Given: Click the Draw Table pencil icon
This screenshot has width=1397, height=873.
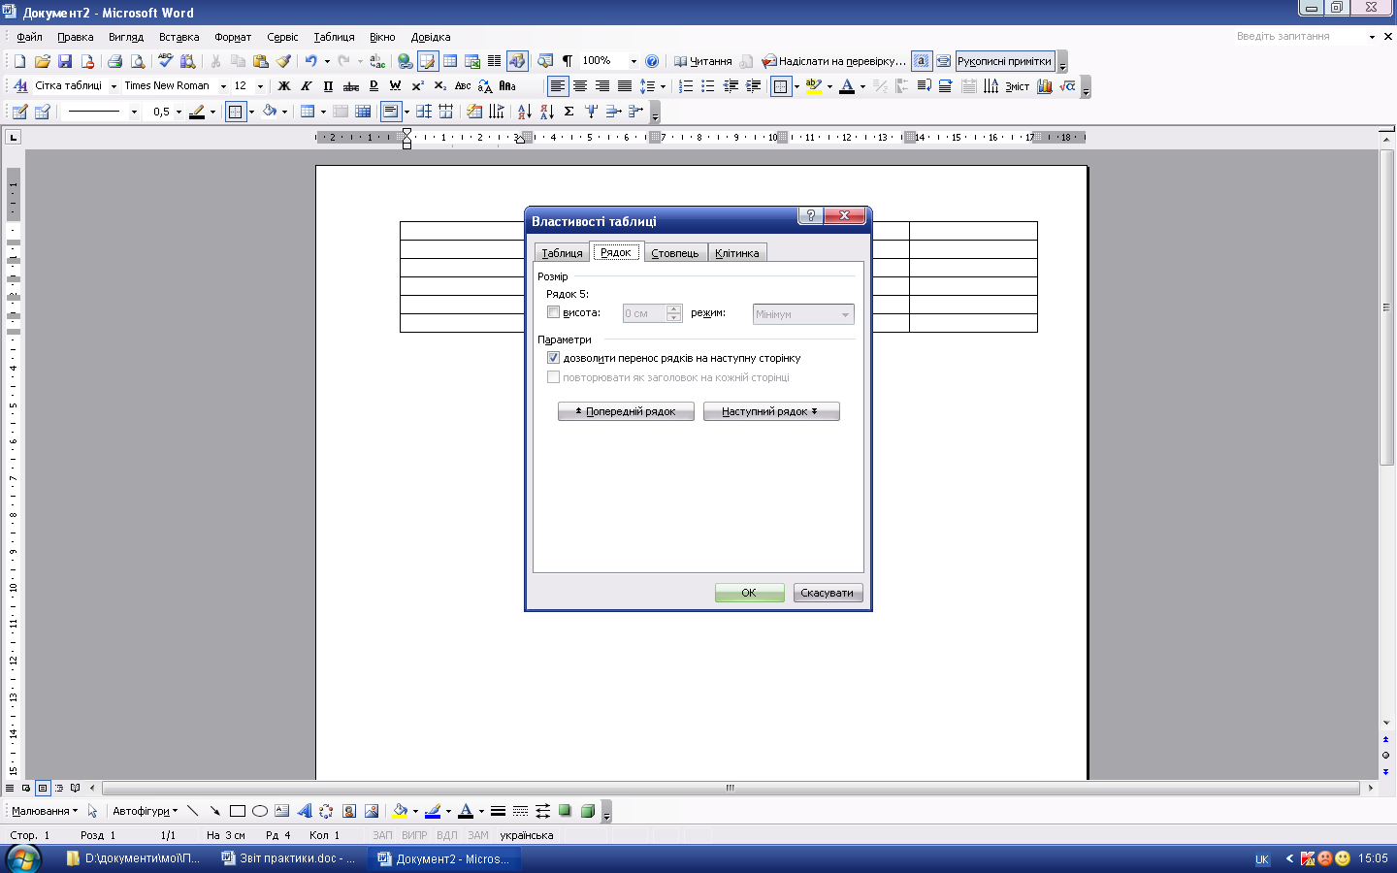Looking at the screenshot, I should (19, 112).
